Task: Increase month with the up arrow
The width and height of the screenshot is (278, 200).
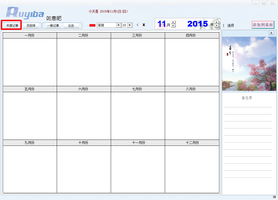Action: [x=173, y=22]
